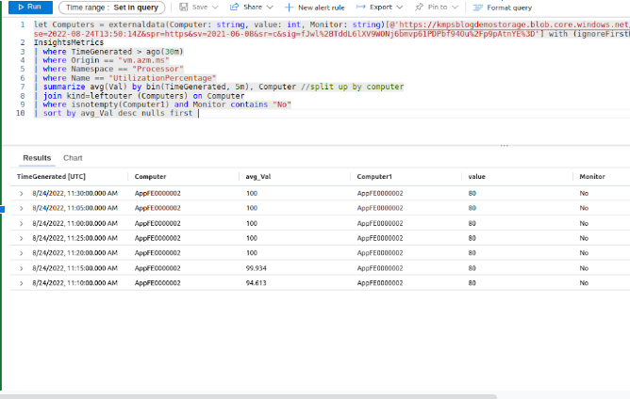Expand the Share dropdown arrow
Viewport: 630px width, 399px height.
[x=270, y=8]
